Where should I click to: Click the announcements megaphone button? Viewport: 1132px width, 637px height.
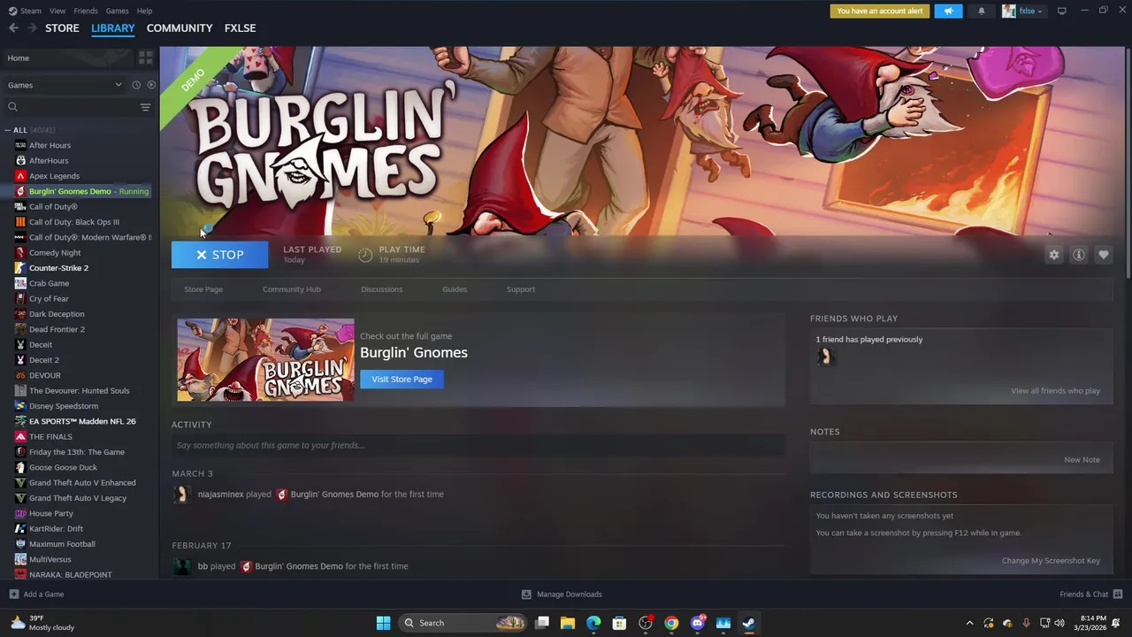[x=948, y=12]
